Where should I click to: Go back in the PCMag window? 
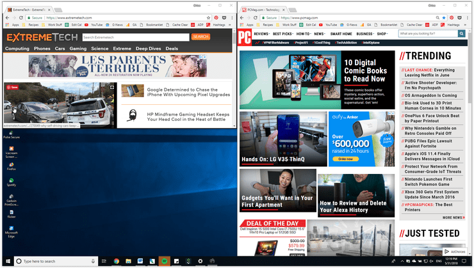click(242, 18)
